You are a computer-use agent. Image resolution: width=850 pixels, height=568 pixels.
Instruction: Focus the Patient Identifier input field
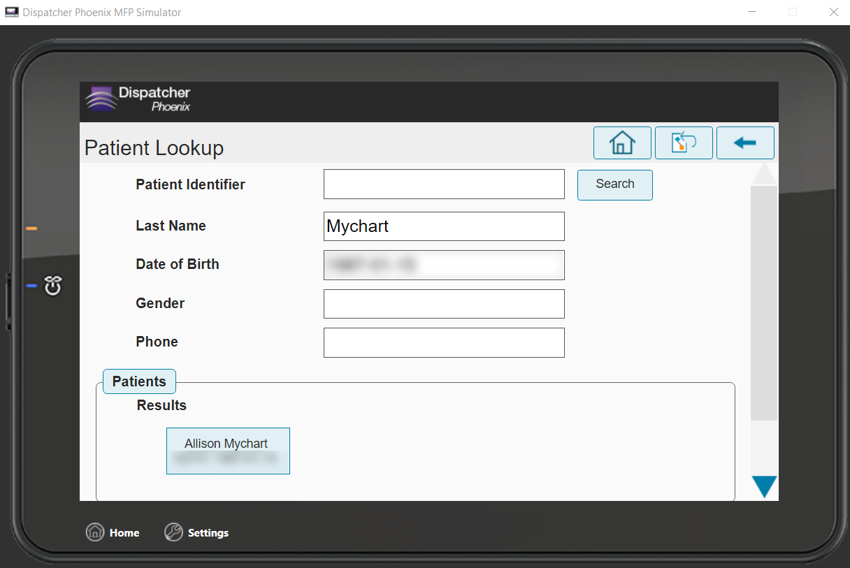point(444,184)
